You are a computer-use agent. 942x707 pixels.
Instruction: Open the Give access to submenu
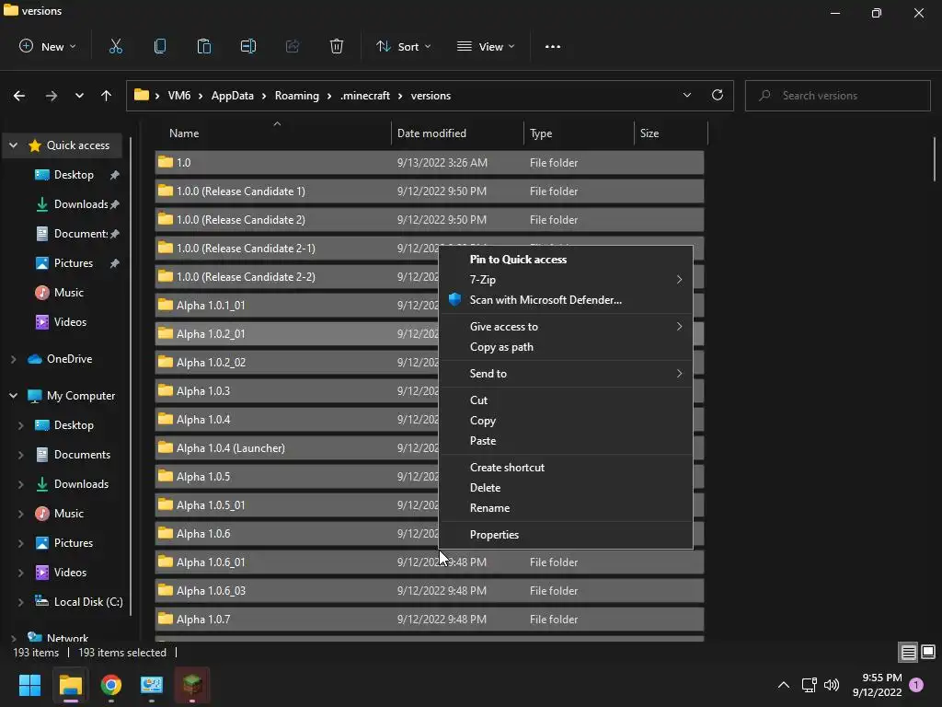pyautogui.click(x=566, y=327)
